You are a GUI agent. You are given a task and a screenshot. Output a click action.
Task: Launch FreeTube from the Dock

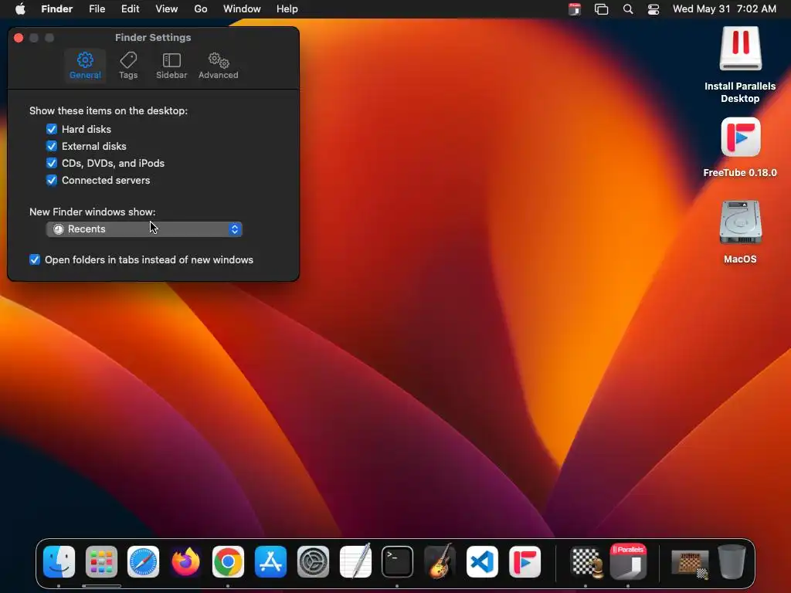(525, 562)
